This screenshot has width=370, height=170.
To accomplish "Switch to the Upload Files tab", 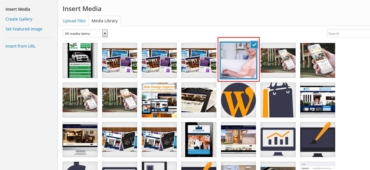I will (74, 21).
